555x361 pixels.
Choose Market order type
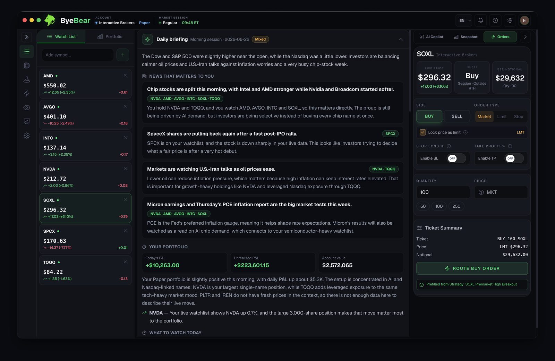[484, 117]
